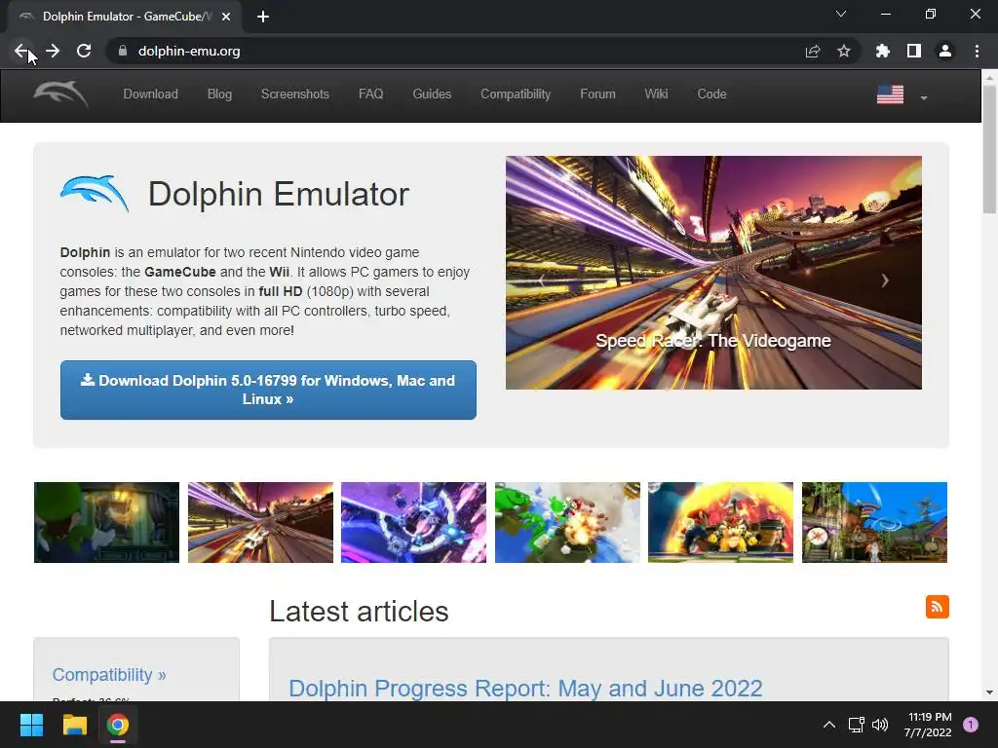Click the Dolphin logo in the navbar

coord(60,94)
